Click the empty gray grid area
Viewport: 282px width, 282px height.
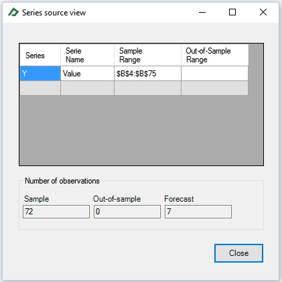coord(141,131)
